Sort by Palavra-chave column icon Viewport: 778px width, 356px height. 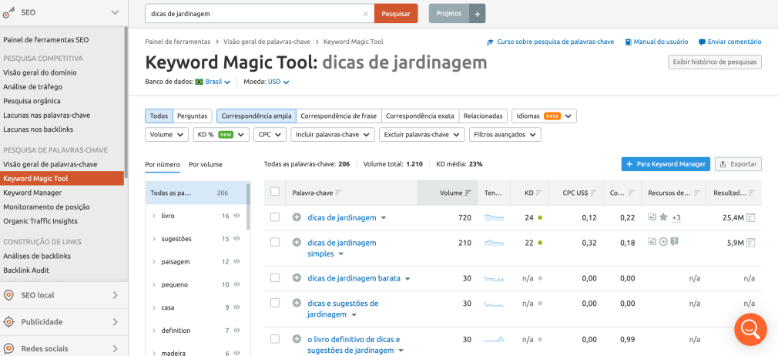pyautogui.click(x=338, y=193)
